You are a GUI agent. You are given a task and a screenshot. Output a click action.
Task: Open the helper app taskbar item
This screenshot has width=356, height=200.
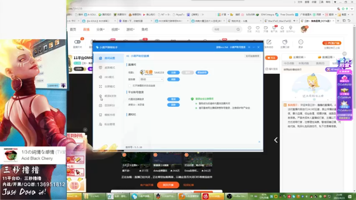pyautogui.click(x=142, y=196)
